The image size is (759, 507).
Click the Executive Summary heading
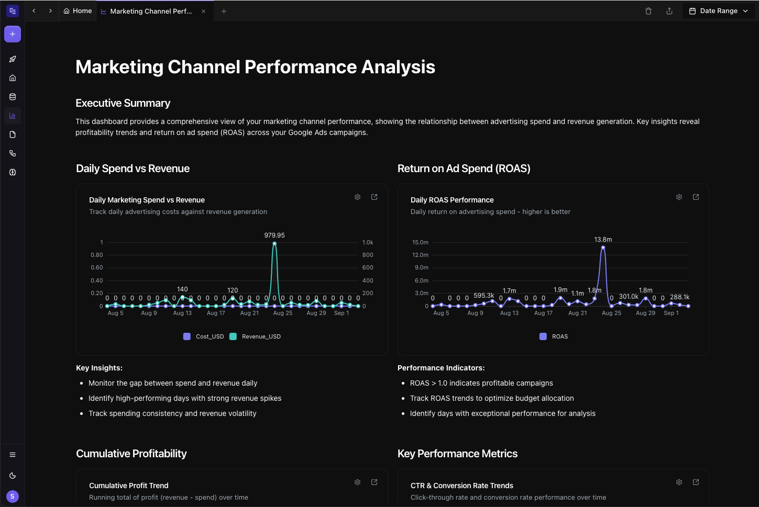point(123,103)
